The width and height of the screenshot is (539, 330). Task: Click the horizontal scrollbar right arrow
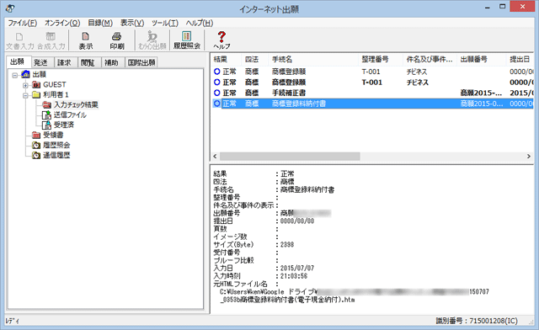click(529, 157)
